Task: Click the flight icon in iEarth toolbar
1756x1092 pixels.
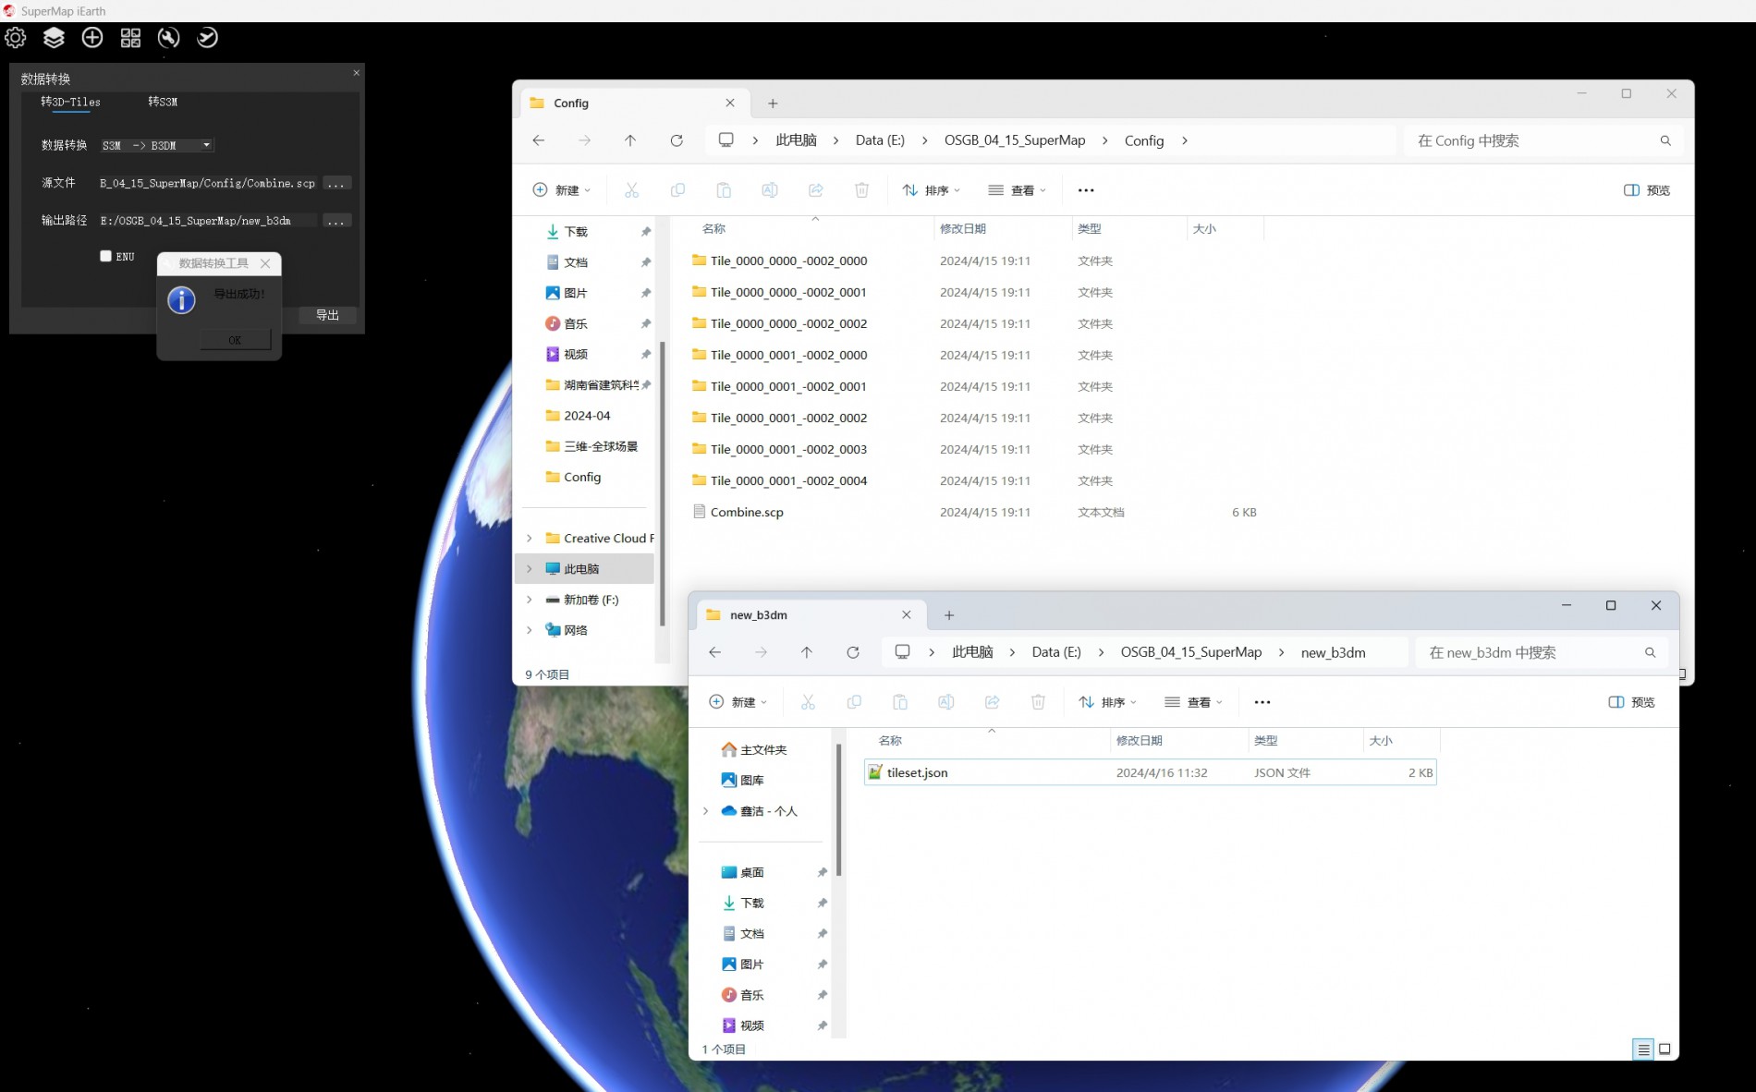Action: [x=207, y=38]
